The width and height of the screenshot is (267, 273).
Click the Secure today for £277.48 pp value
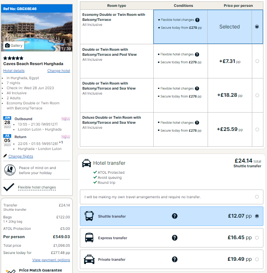60,252
